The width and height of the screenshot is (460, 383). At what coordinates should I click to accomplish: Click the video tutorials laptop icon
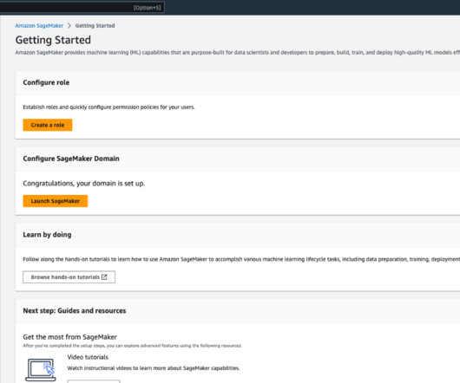[x=41, y=370]
